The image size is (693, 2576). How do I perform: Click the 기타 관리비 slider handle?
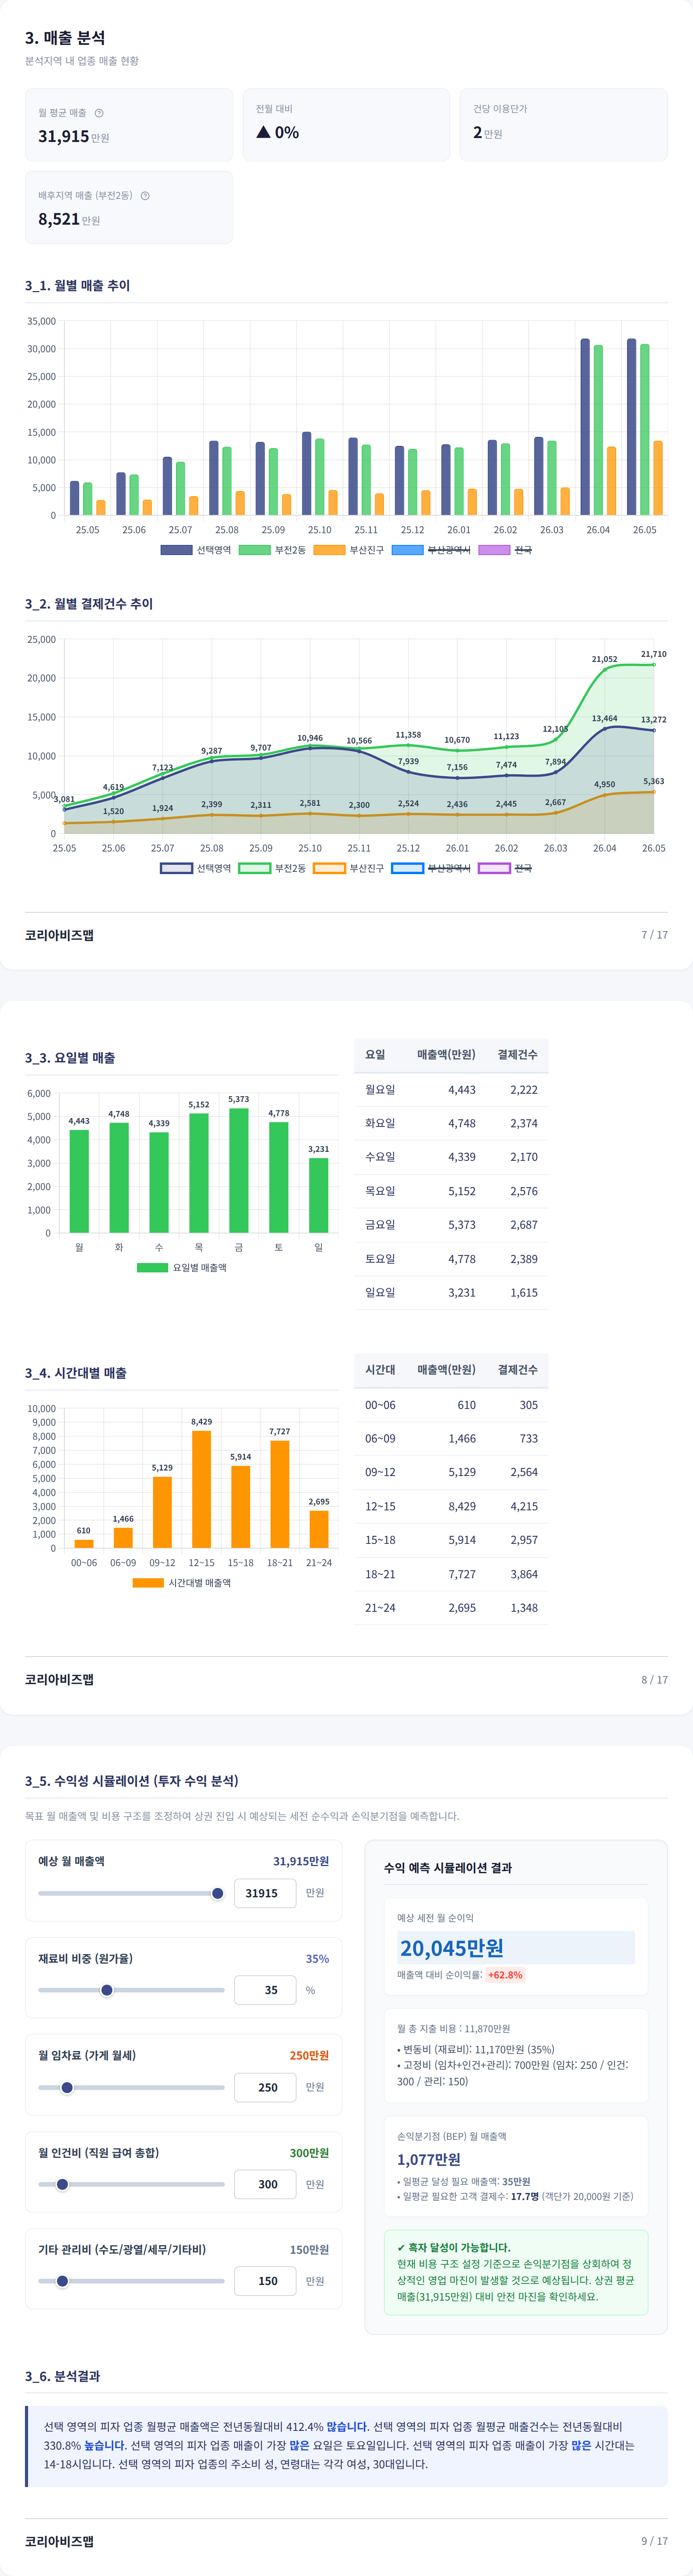pos(62,2281)
